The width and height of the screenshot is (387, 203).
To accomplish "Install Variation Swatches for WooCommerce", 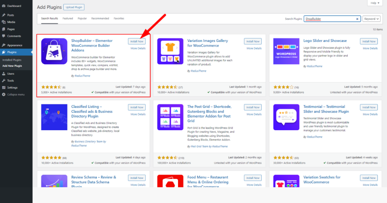I will (369, 178).
